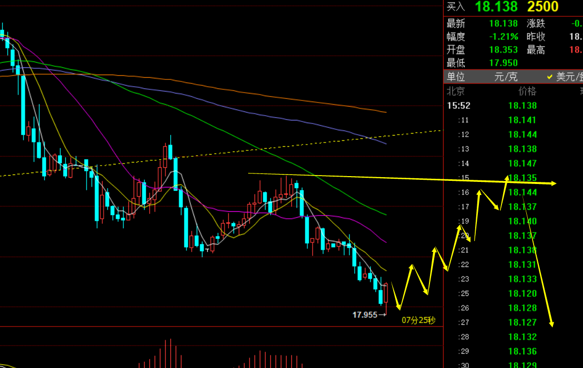Click the downward yellow arrowhead at forecast end
The width and height of the screenshot is (583, 368).
coord(551,322)
